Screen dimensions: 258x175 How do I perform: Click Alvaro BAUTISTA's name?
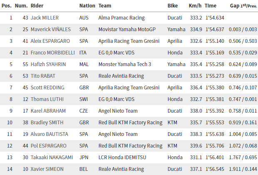[x=50, y=134]
